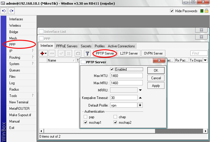The image size is (210, 142).
Task: Toggle the Hide Passwords checkbox
Action: pyautogui.click(x=172, y=11)
